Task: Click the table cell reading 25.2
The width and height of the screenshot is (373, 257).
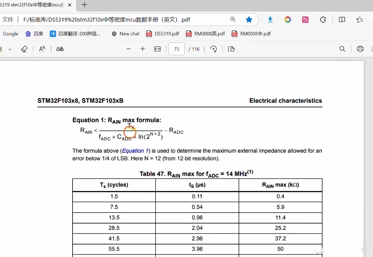Action: click(x=281, y=228)
